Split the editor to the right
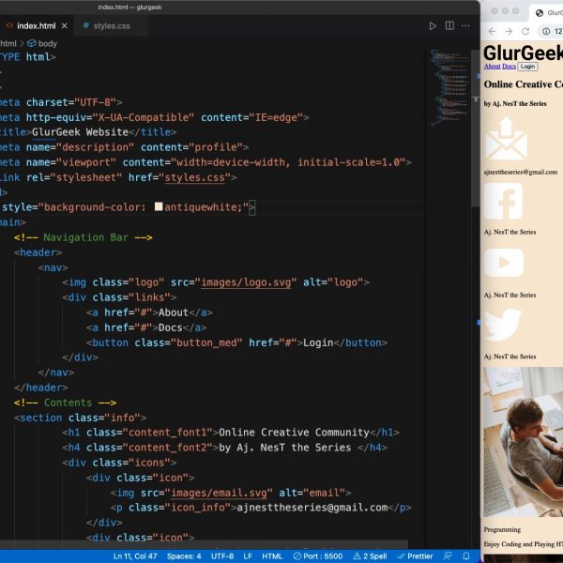The height and width of the screenshot is (563, 563). (449, 25)
